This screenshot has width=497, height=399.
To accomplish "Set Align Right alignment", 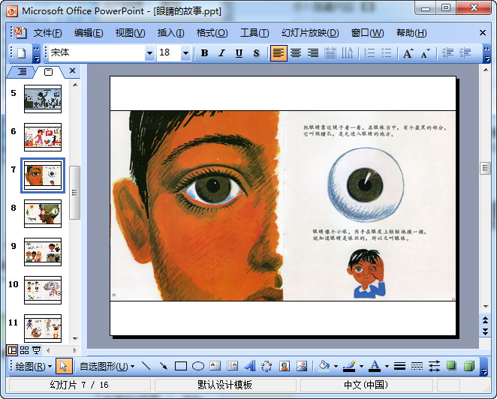I will tap(313, 53).
